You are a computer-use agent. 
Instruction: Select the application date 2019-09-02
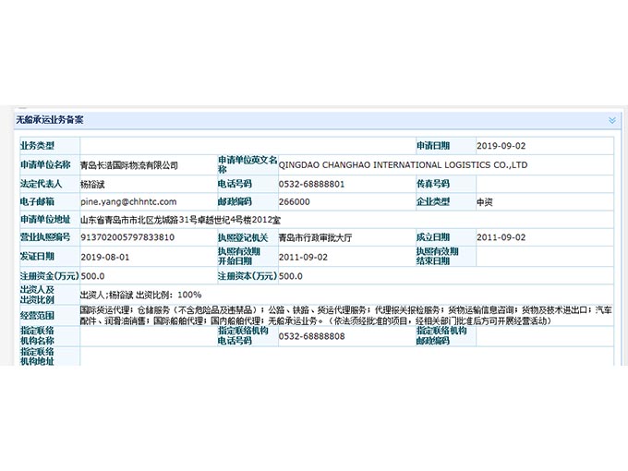pos(501,146)
